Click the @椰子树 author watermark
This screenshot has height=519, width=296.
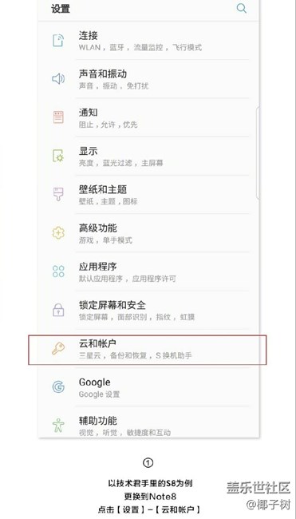(268, 505)
